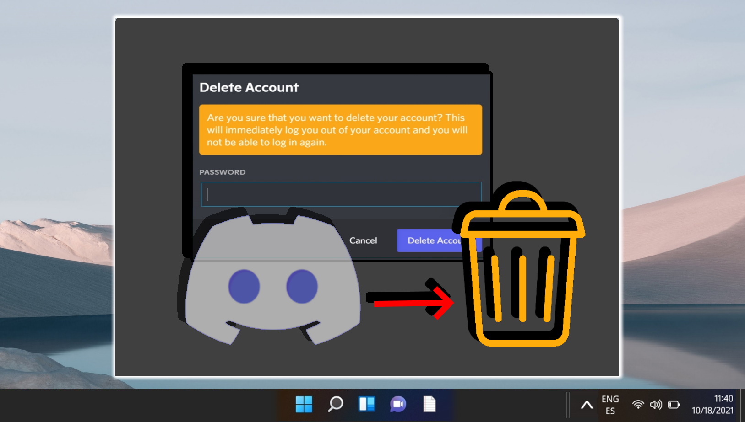Screen dimensions: 745x422
Task: Open the volume speaker icon
Action: pyautogui.click(x=656, y=405)
